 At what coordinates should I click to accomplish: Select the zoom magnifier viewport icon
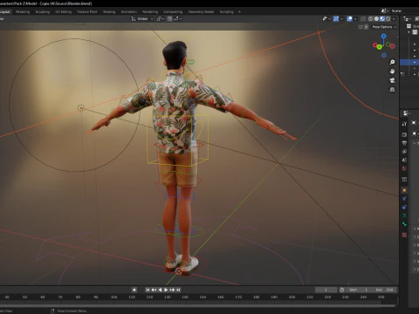[392, 62]
